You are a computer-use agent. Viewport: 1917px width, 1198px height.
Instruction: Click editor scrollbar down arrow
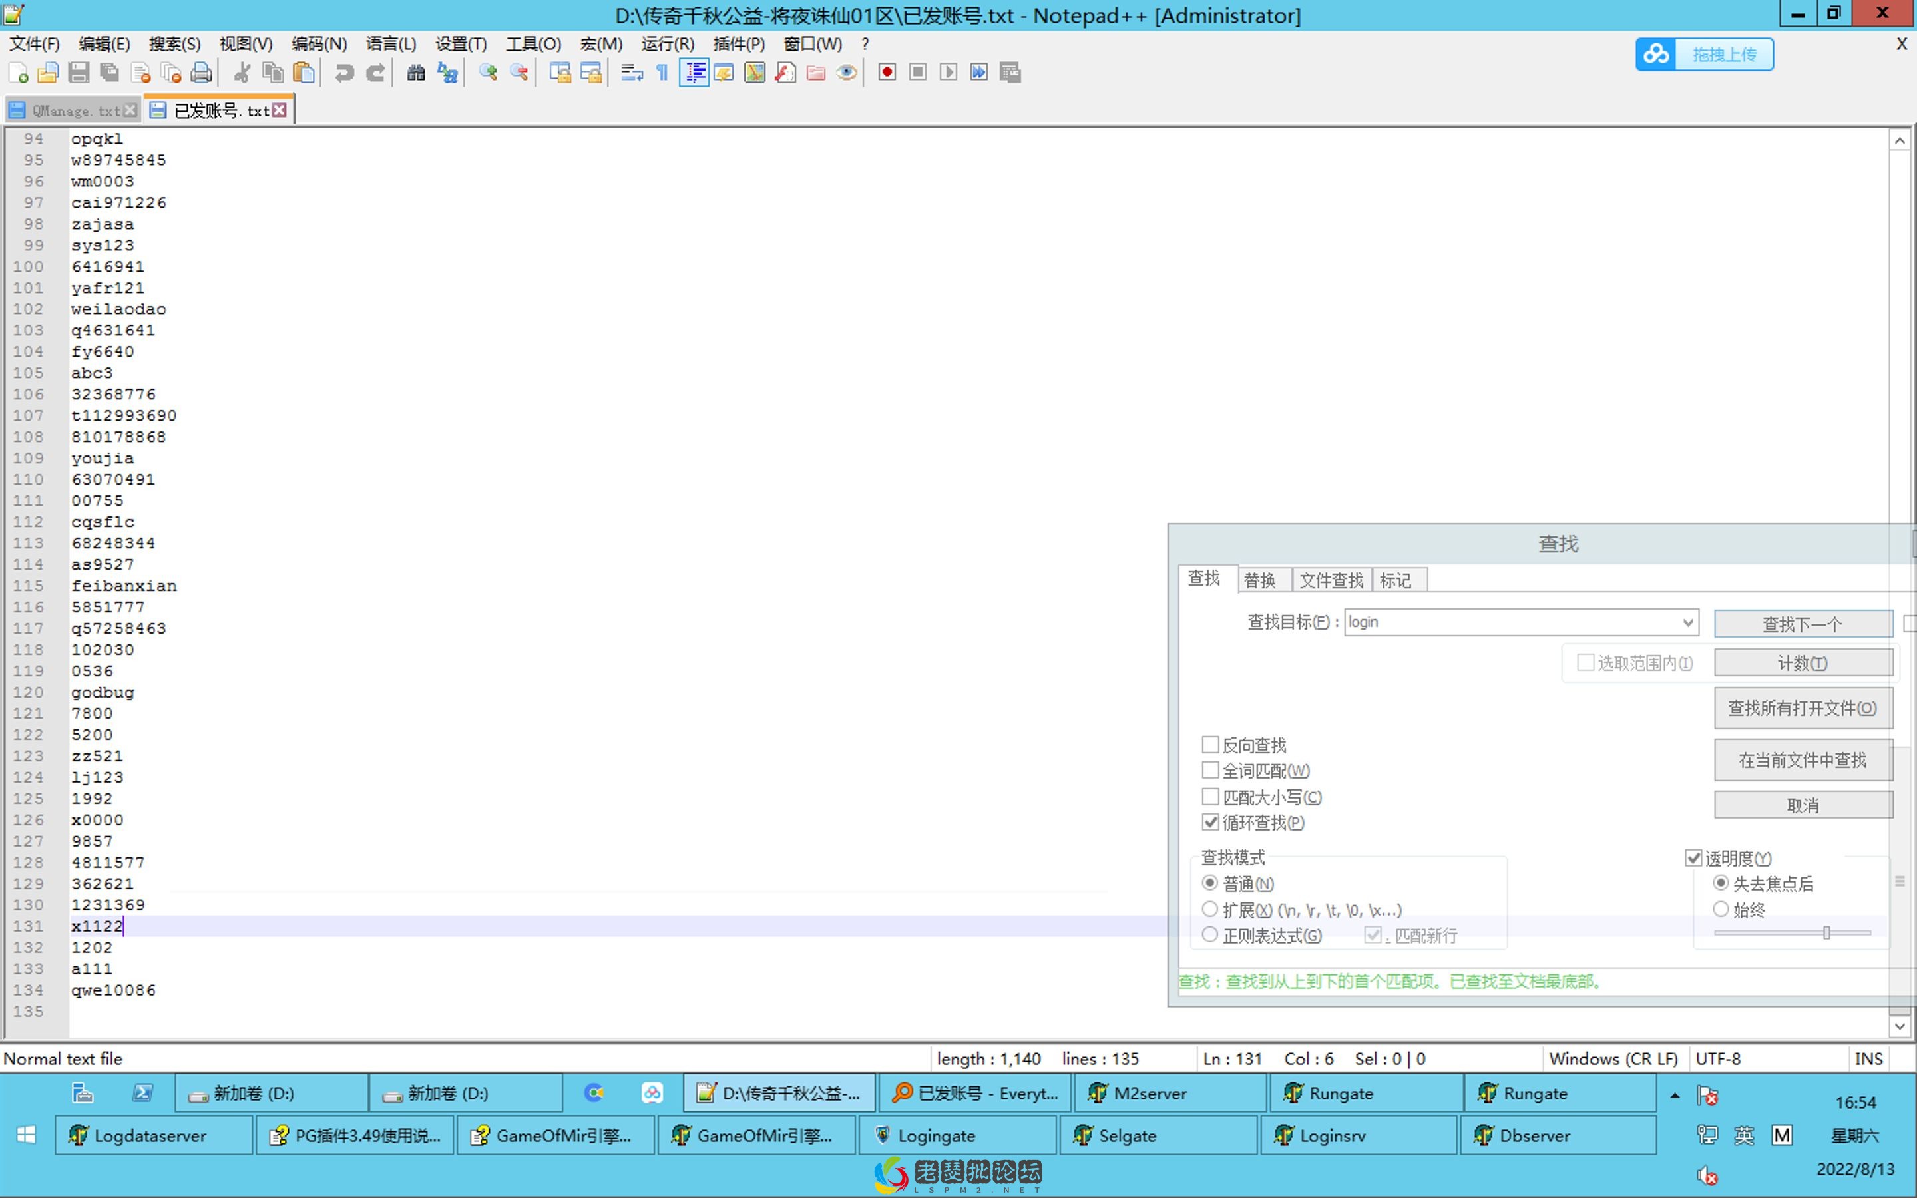click(x=1900, y=1026)
